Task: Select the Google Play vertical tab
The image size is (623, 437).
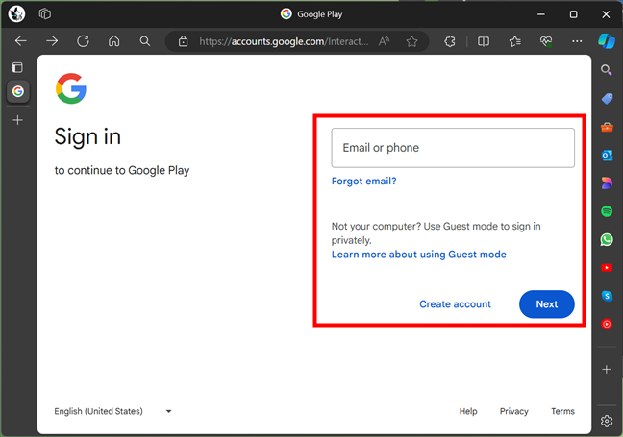Action: coord(18,91)
